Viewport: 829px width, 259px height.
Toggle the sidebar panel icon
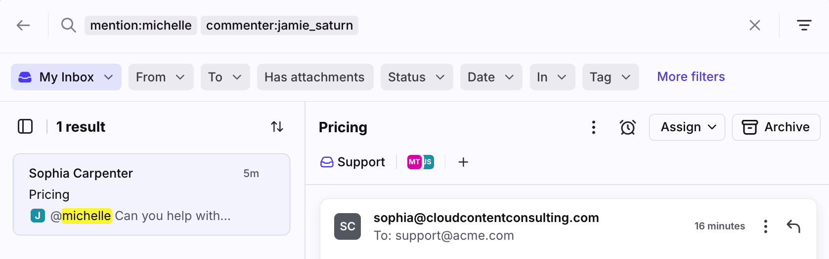pyautogui.click(x=25, y=127)
